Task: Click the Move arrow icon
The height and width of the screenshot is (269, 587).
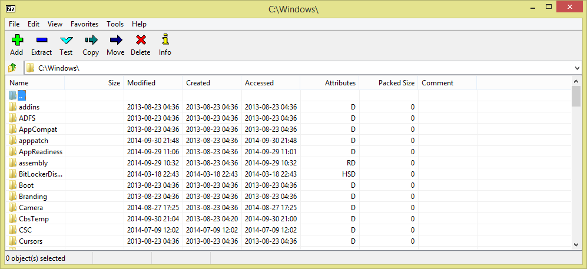Action: [x=115, y=40]
